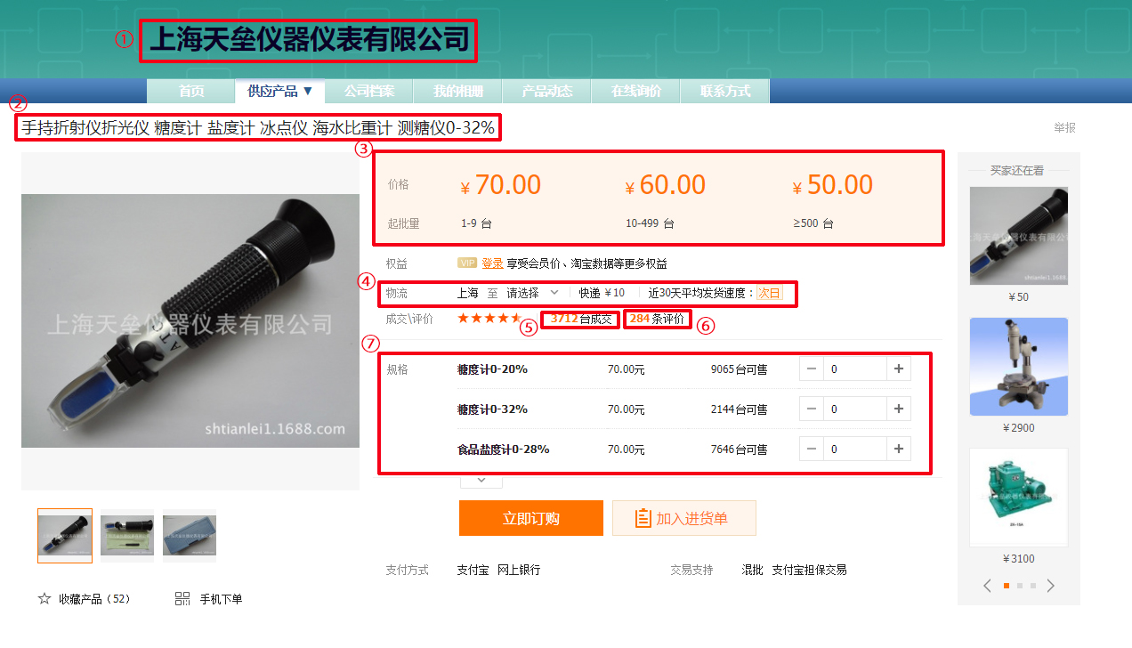
Task: Decrease quantity for 糖度计0-20%
Action: point(812,369)
